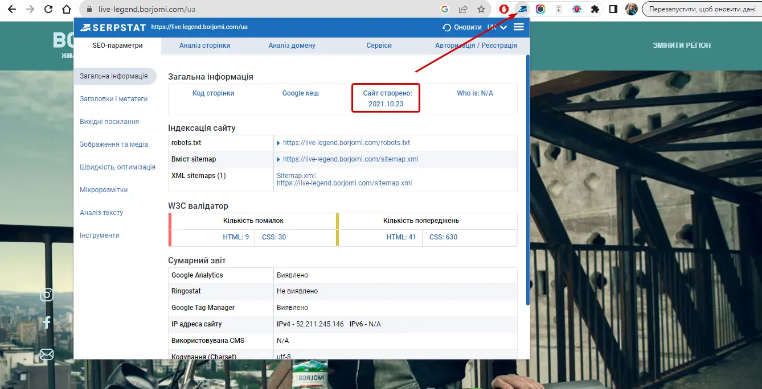This screenshot has height=389, width=762.
Task: Open the user profile avatar
Action: tap(631, 9)
